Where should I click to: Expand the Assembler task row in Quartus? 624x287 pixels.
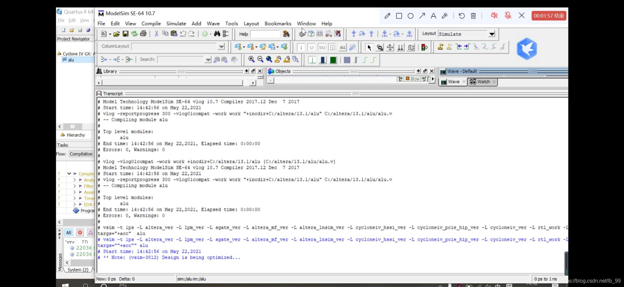tap(74, 192)
